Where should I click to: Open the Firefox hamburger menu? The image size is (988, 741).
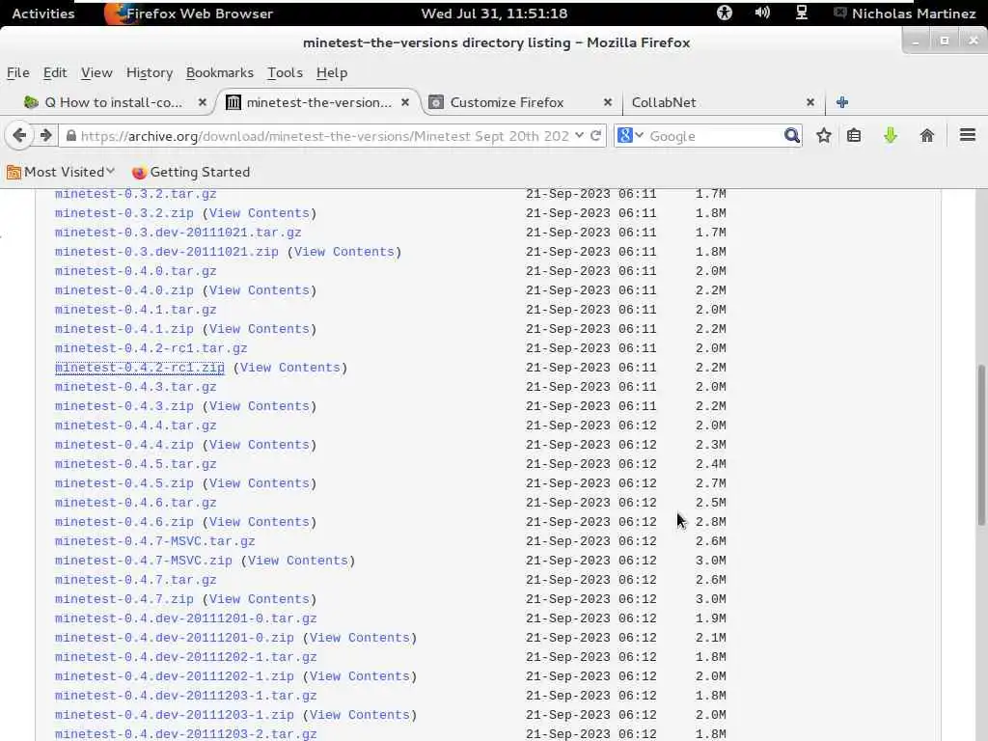pos(968,135)
